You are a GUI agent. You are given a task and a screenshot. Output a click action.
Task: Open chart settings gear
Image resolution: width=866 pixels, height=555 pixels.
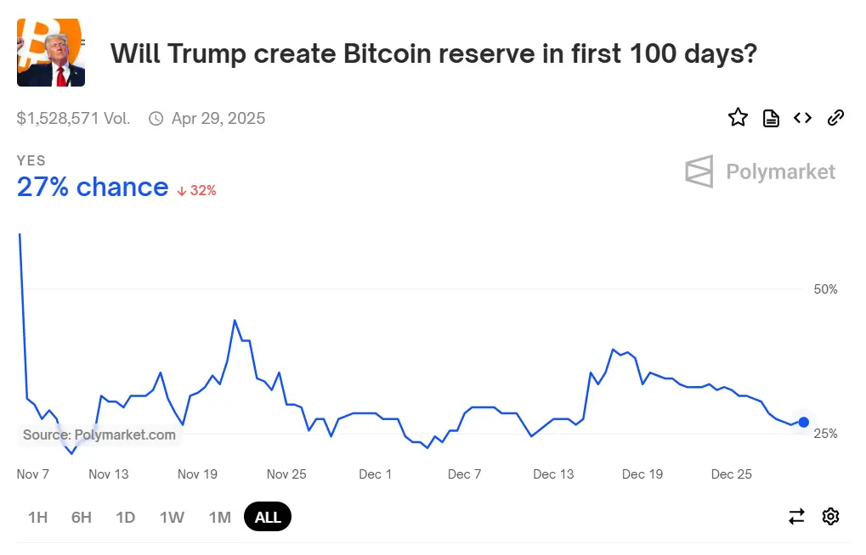829,516
